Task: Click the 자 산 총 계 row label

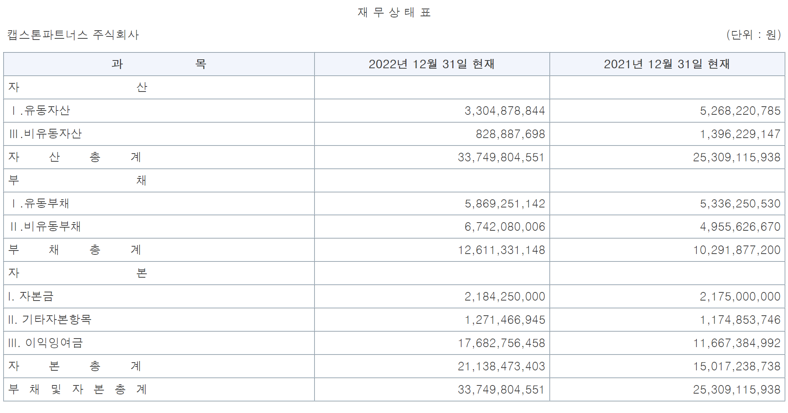Action: [x=75, y=157]
